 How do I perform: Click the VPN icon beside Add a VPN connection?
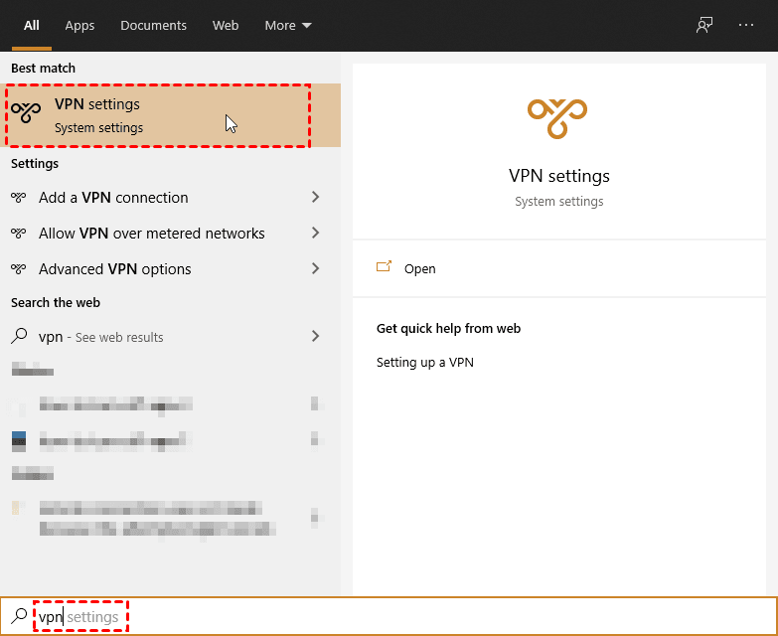point(19,198)
